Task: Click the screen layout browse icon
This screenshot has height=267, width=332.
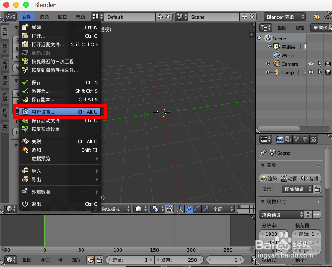Action: coord(97,17)
